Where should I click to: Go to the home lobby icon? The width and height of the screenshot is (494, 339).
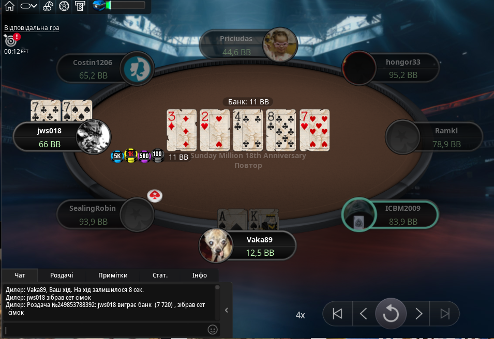[x=9, y=6]
